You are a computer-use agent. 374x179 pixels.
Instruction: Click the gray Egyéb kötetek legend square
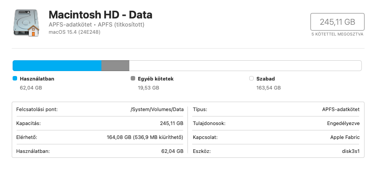[133, 78]
